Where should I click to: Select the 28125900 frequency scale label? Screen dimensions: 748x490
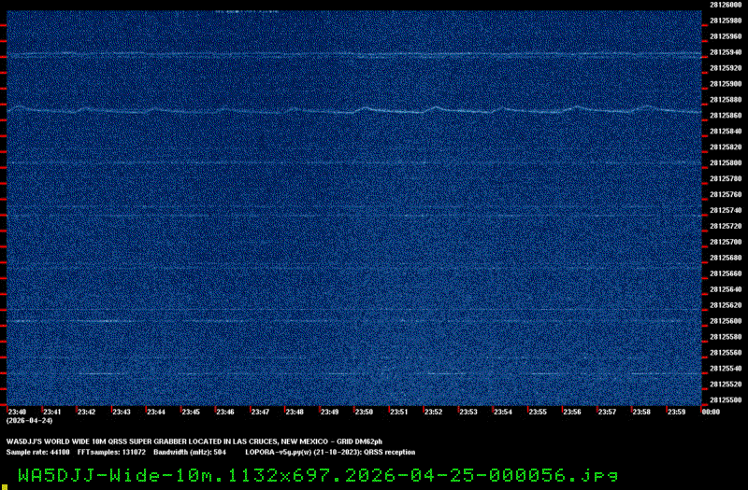(726, 84)
